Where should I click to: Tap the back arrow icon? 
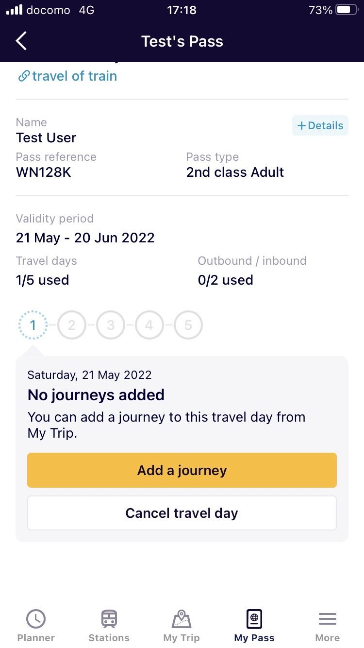click(x=21, y=41)
